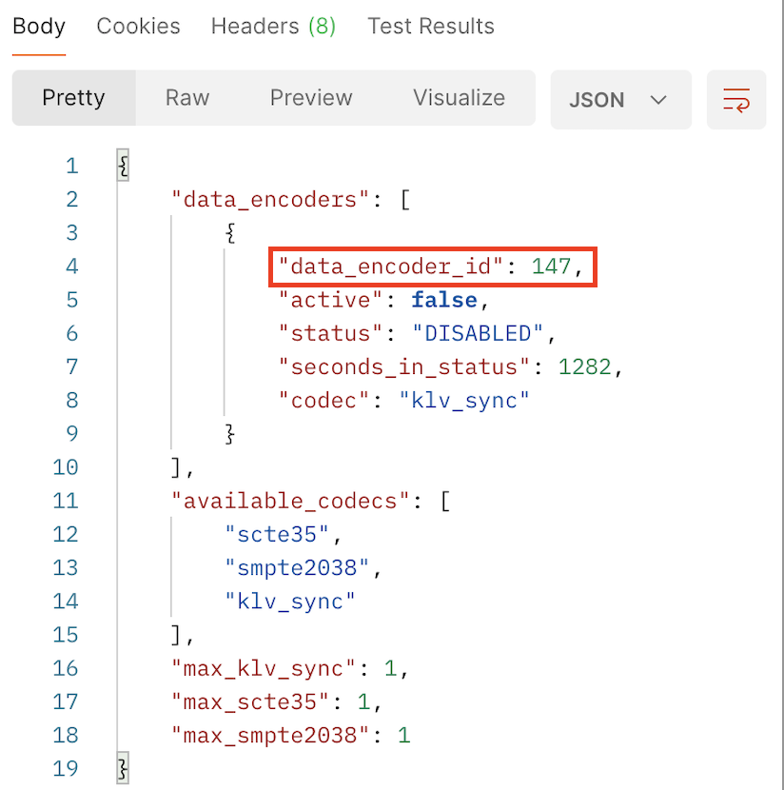Click the "klv_sync" string on line 14
This screenshot has height=790, width=784.
coord(289,602)
